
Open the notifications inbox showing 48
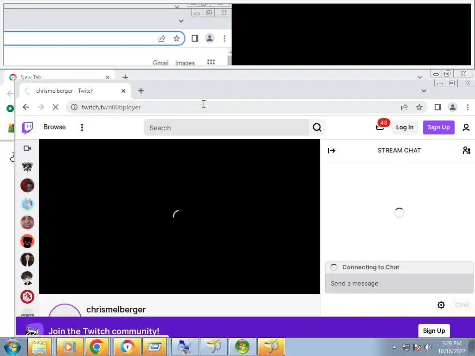(x=380, y=127)
